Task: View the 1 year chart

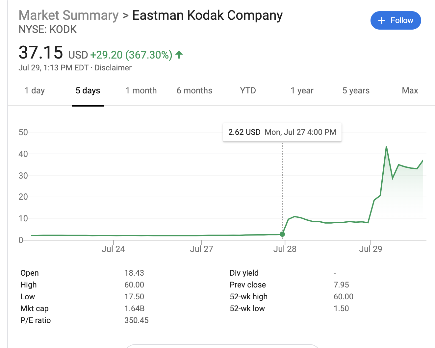Action: pyautogui.click(x=302, y=90)
